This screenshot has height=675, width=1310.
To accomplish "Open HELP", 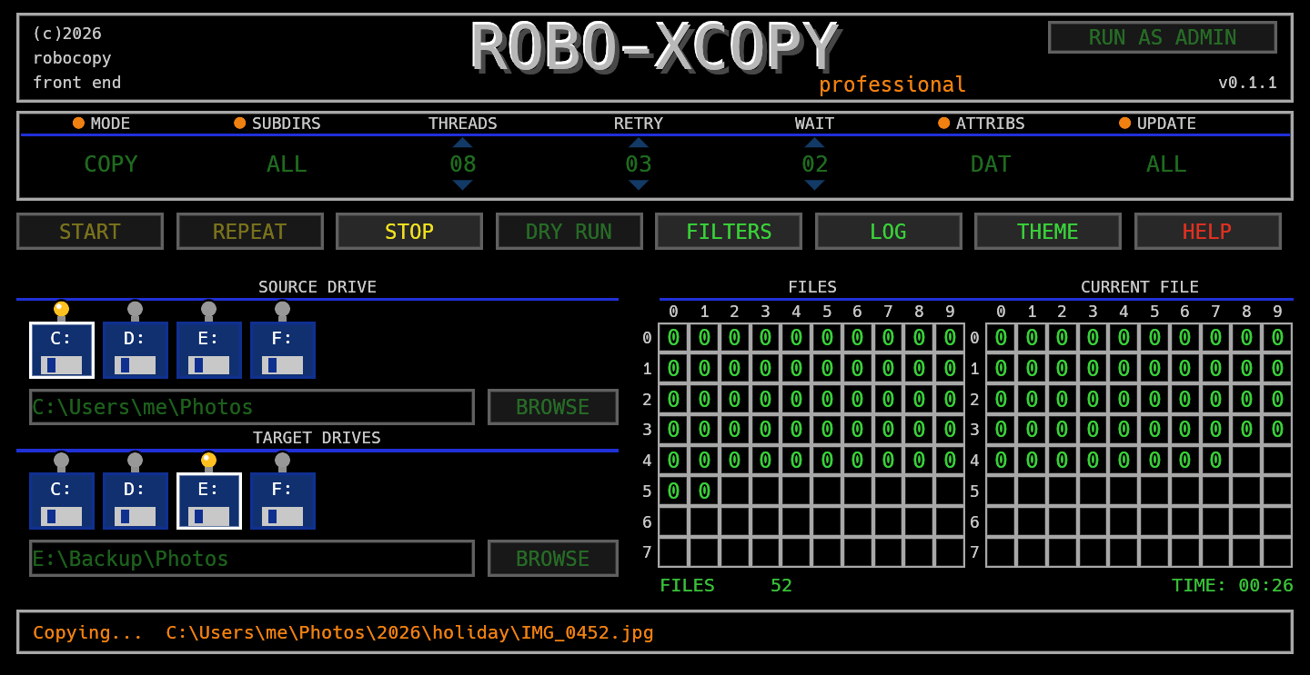I will (x=1208, y=232).
